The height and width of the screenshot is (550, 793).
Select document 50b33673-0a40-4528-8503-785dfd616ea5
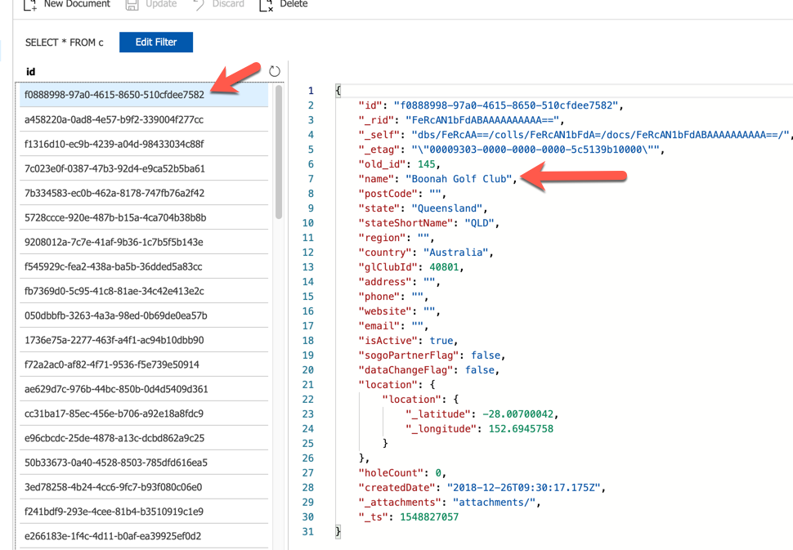pyautogui.click(x=144, y=463)
